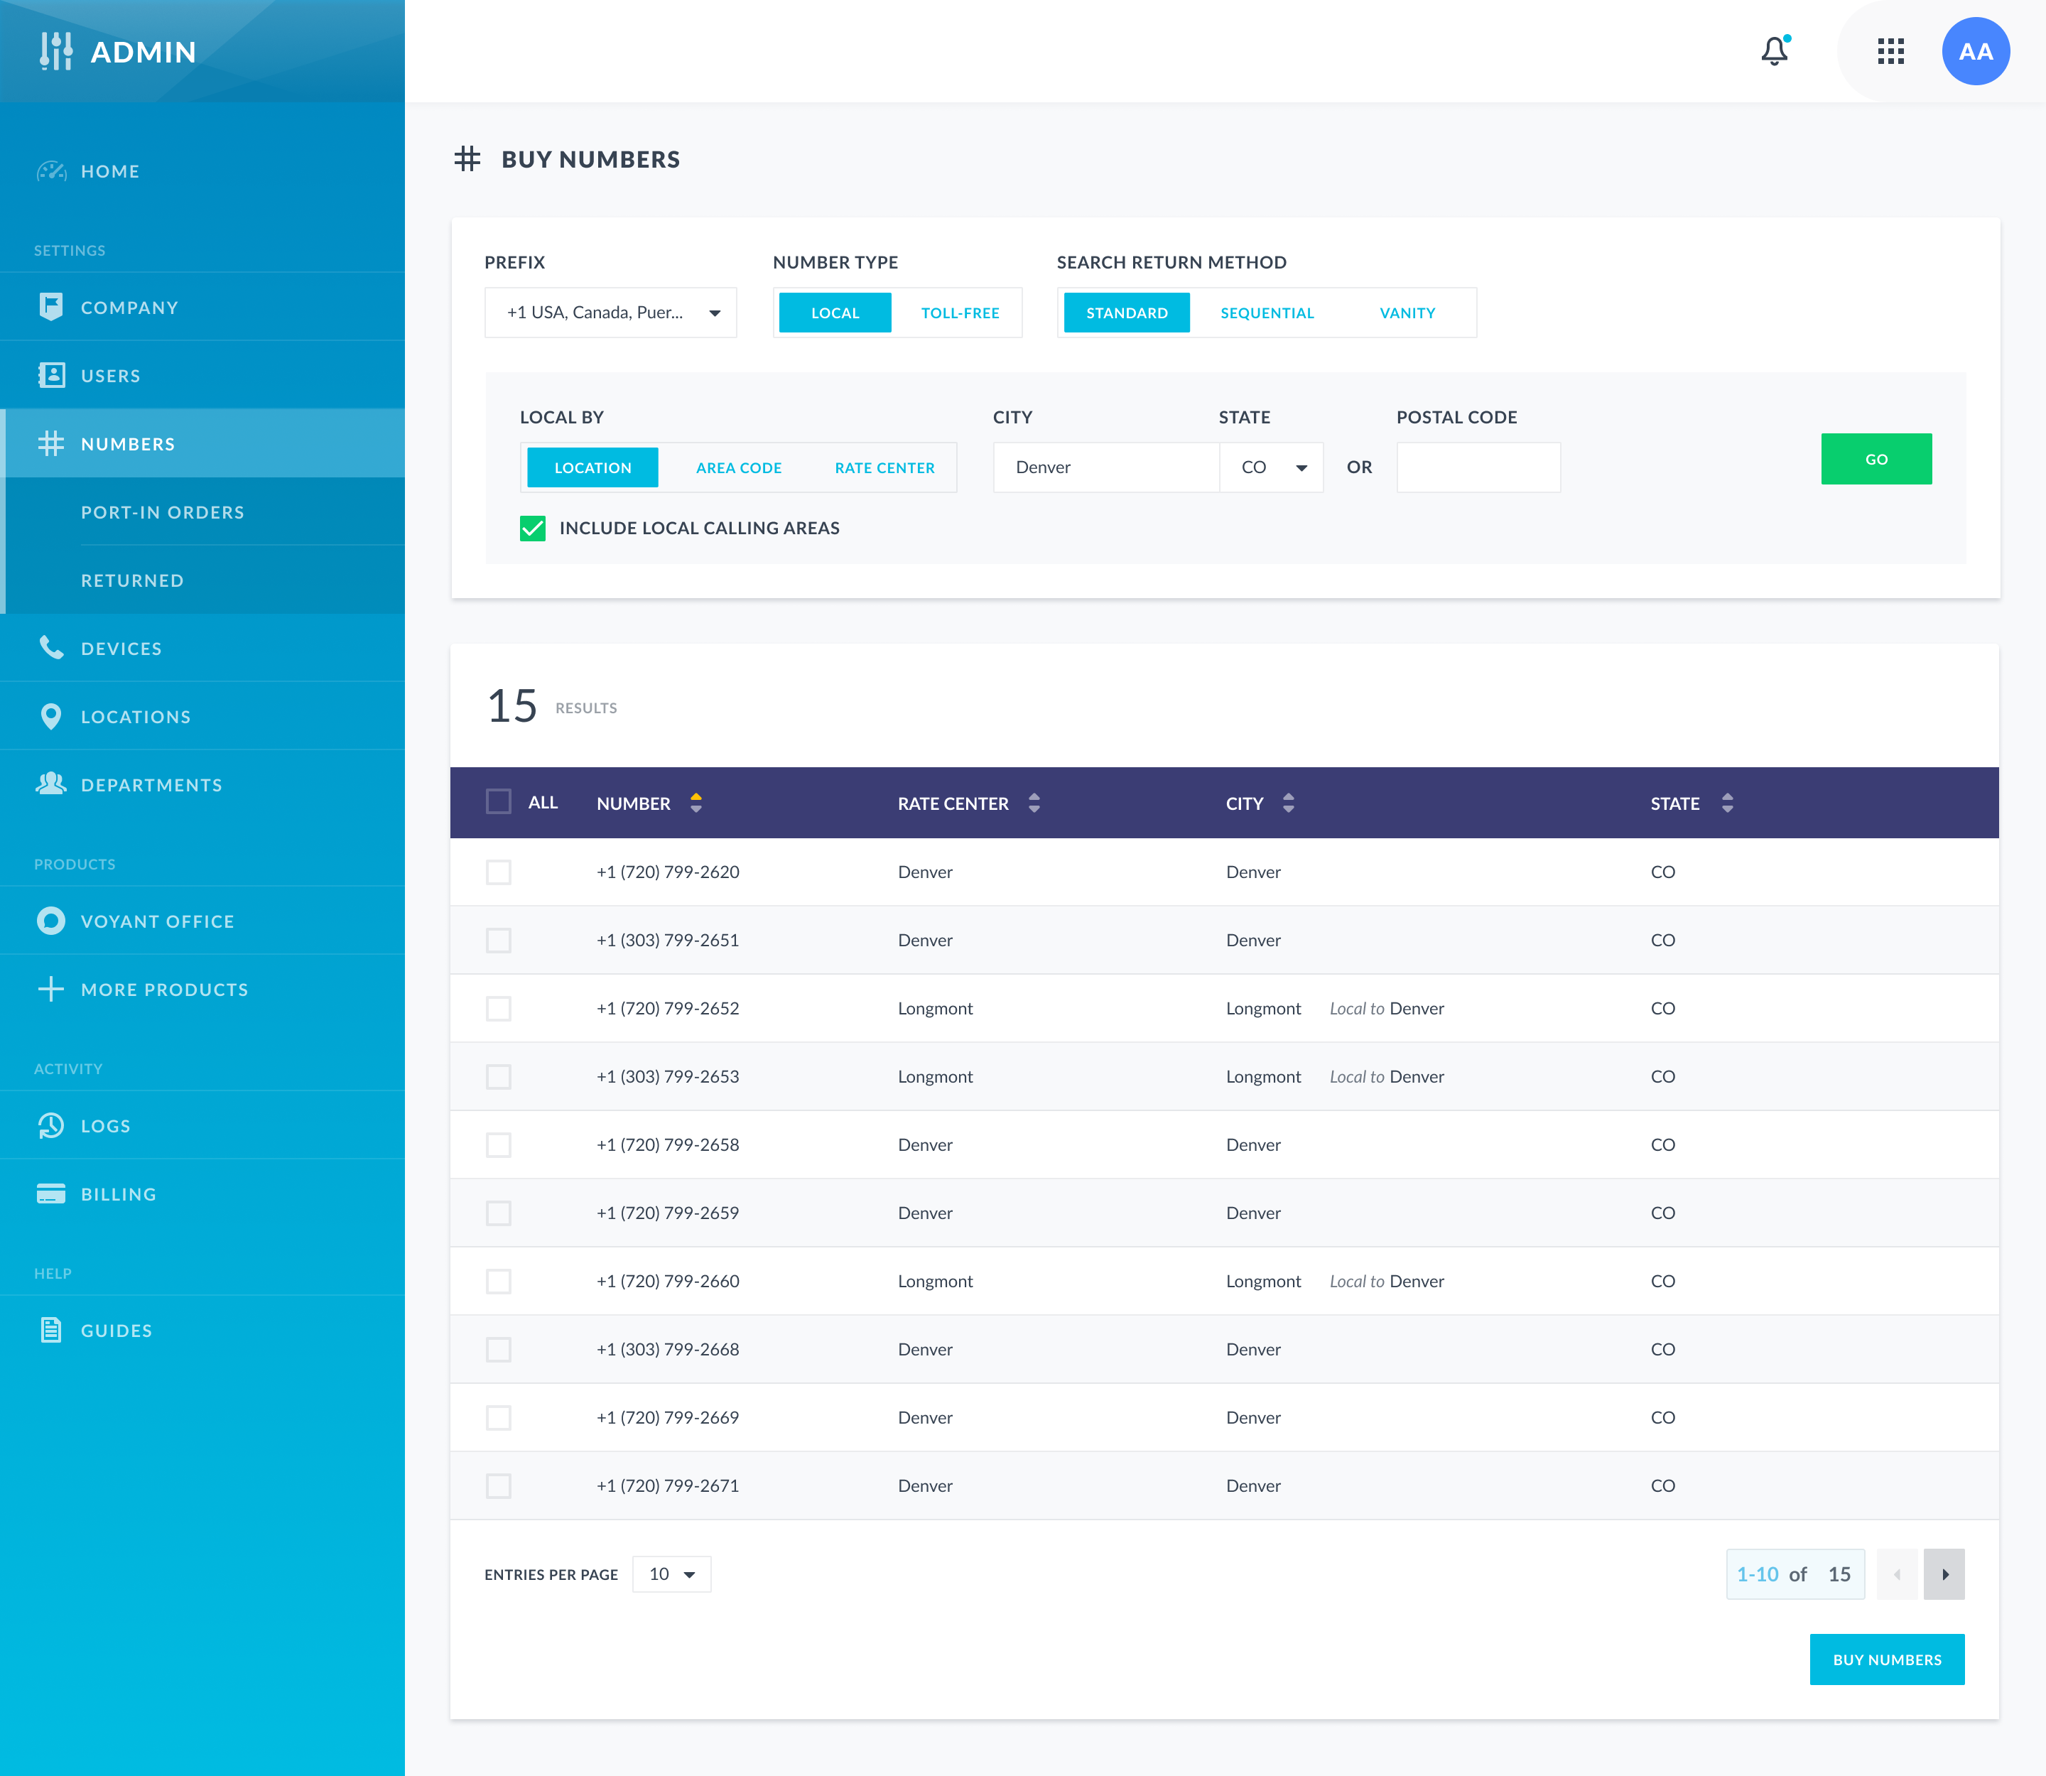
Task: Click the notification bell icon
Action: [1773, 52]
